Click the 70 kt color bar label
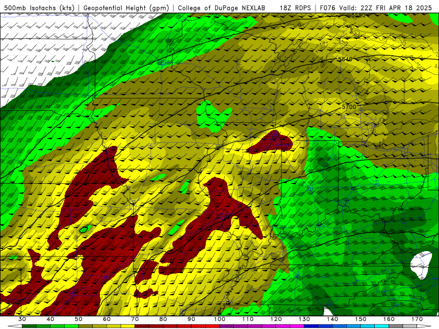 (135, 319)
